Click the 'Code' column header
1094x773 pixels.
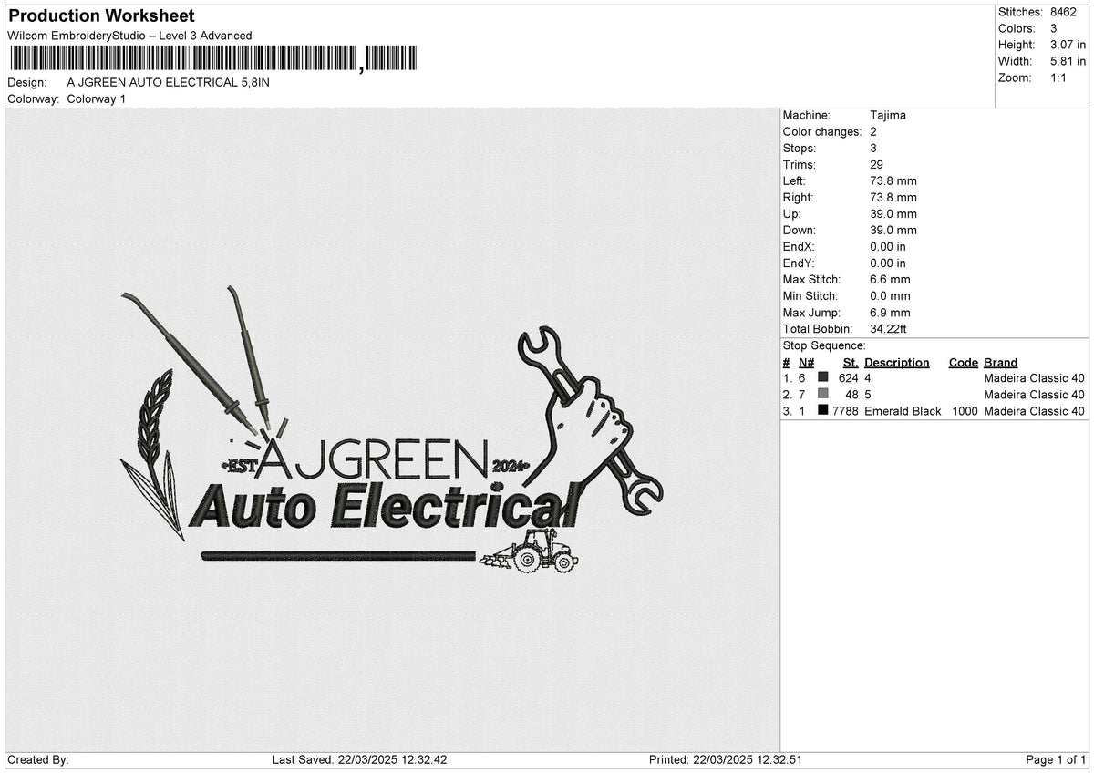(x=963, y=362)
